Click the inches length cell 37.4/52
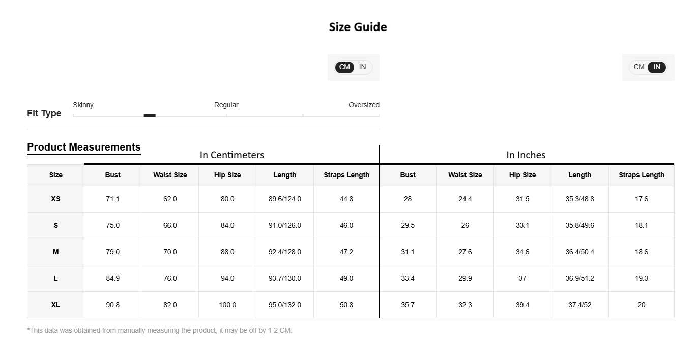The width and height of the screenshot is (697, 356). [580, 305]
